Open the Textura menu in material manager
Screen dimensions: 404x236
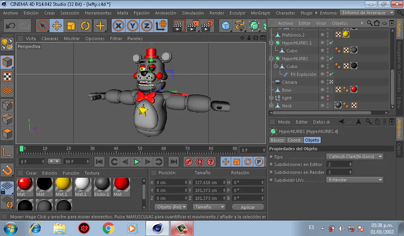[92, 173]
